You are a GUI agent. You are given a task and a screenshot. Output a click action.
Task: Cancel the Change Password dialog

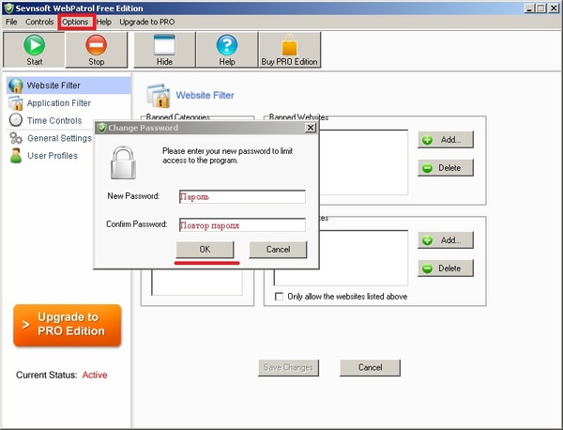point(278,250)
